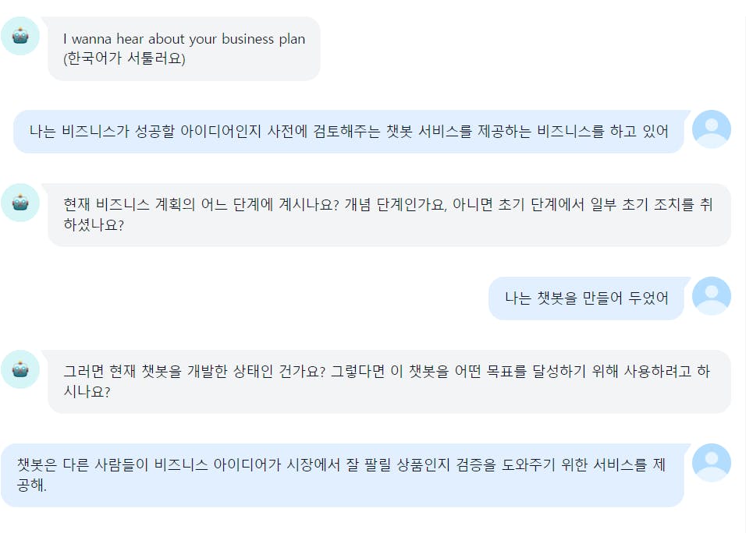Click the '개념 단계인가요' sentence in bot reply
Screen dimensions: 746x533
tap(396, 204)
